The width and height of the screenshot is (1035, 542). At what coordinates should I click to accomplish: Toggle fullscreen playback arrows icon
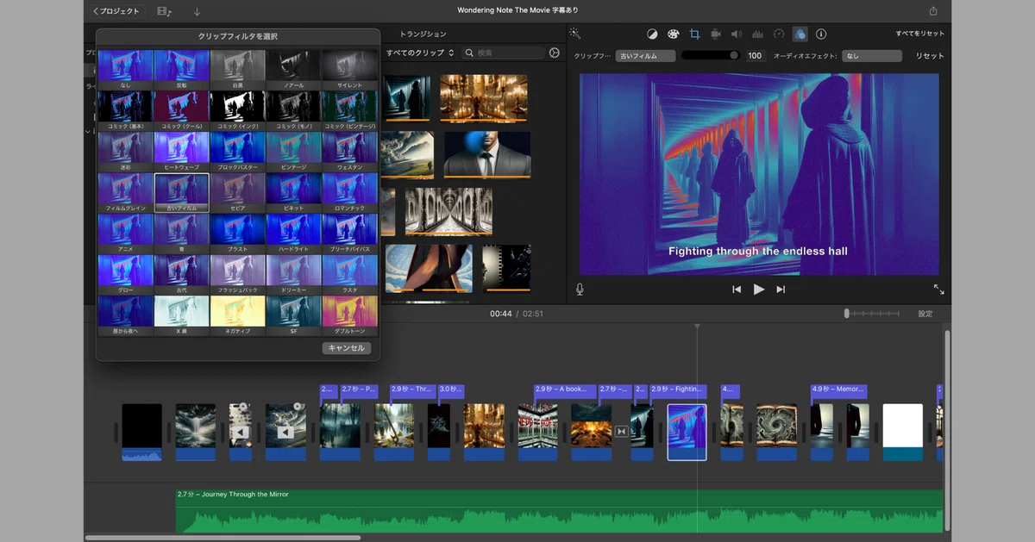pyautogui.click(x=938, y=290)
